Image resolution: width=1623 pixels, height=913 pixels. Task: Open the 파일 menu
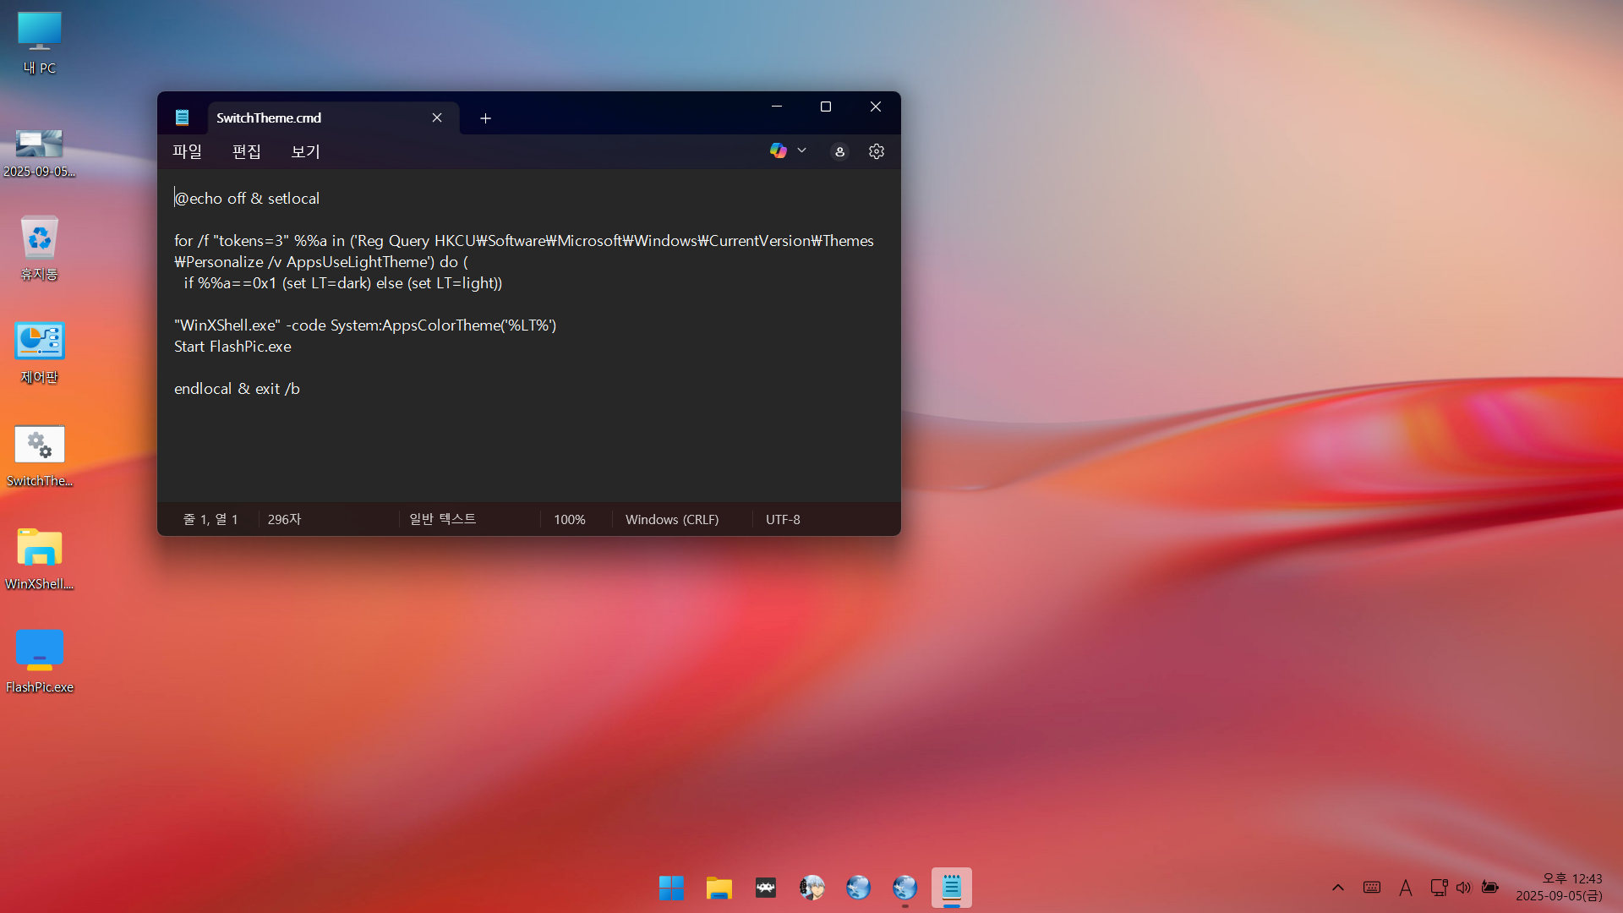(187, 151)
